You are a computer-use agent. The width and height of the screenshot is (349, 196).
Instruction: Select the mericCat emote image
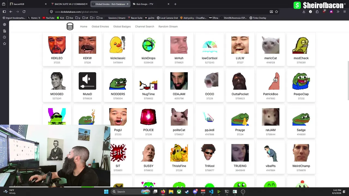point(270,45)
